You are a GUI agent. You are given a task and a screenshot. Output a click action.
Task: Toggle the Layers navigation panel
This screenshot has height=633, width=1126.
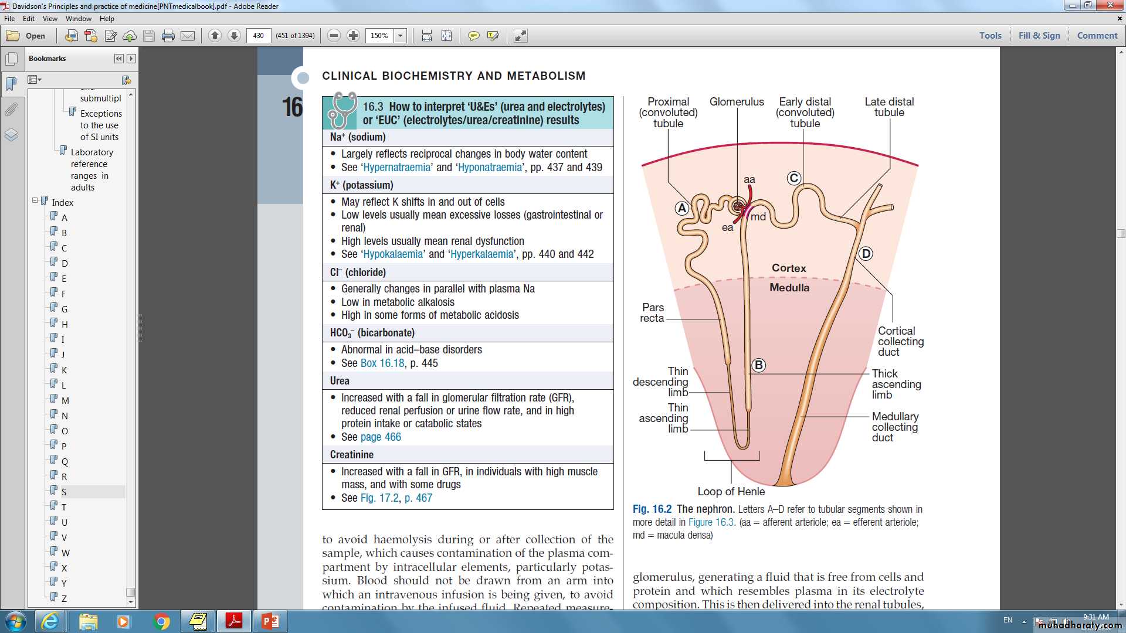pyautogui.click(x=11, y=135)
